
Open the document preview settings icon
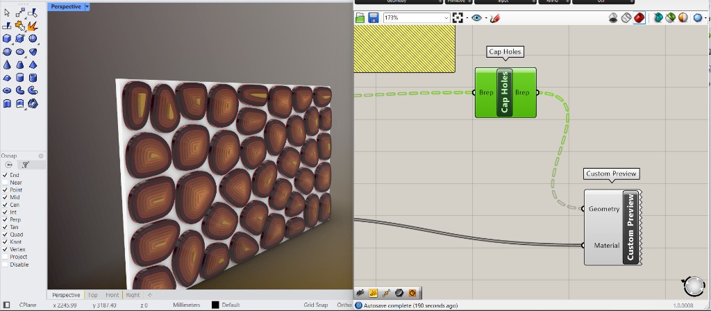671,17
